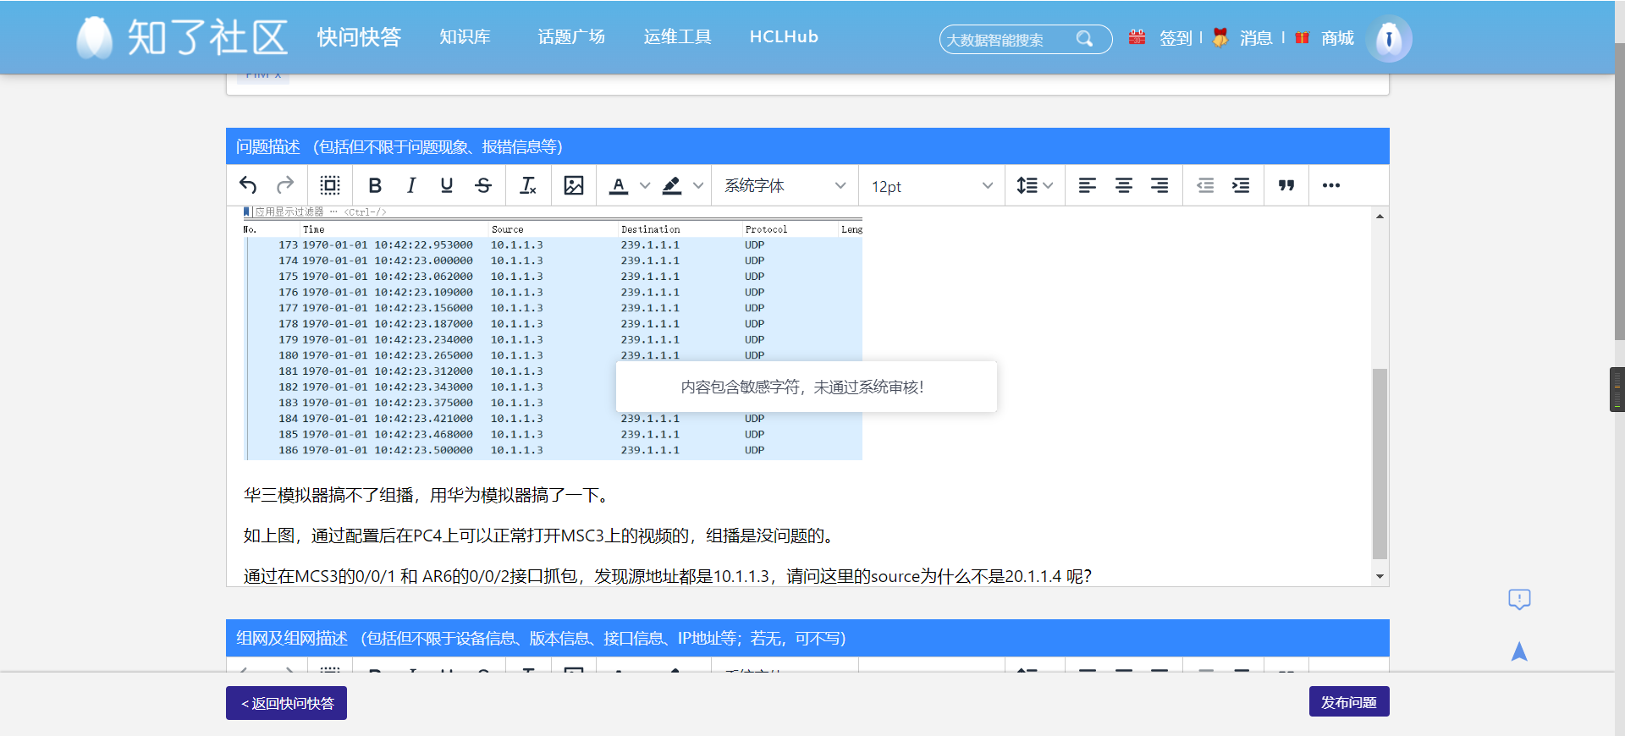This screenshot has width=1625, height=736.
Task: Open 消息 notifications
Action: tap(1256, 38)
